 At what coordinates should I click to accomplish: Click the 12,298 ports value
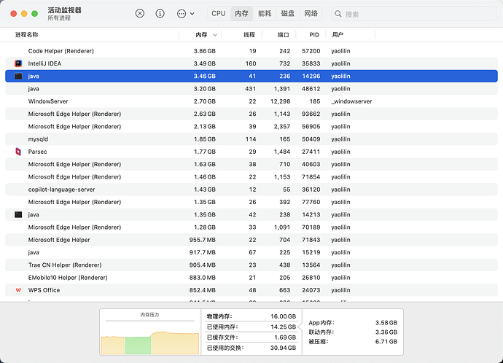click(x=280, y=101)
